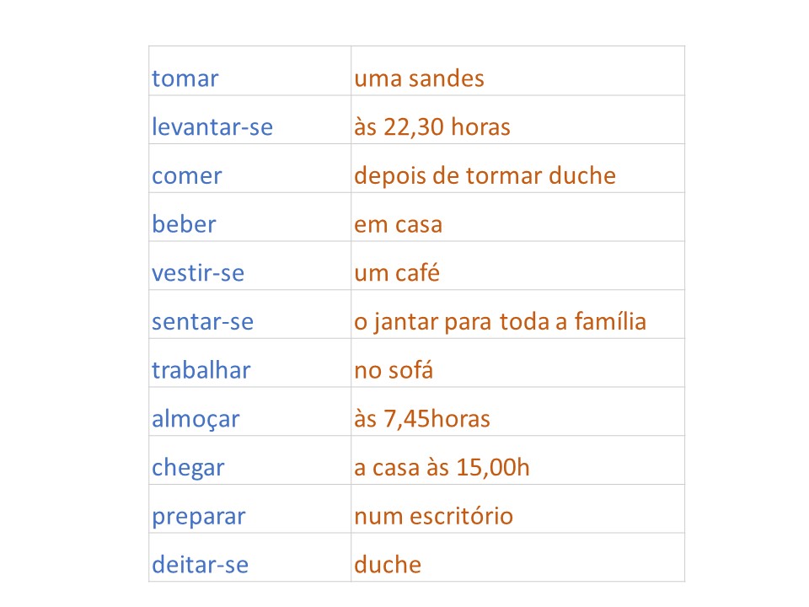Select the phrase 'uma sandes'

pyautogui.click(x=419, y=79)
